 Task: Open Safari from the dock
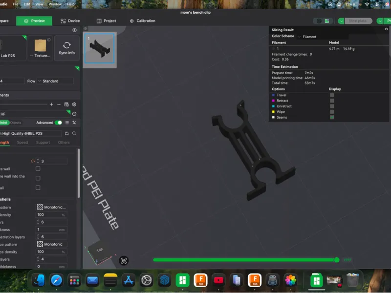coord(56,280)
